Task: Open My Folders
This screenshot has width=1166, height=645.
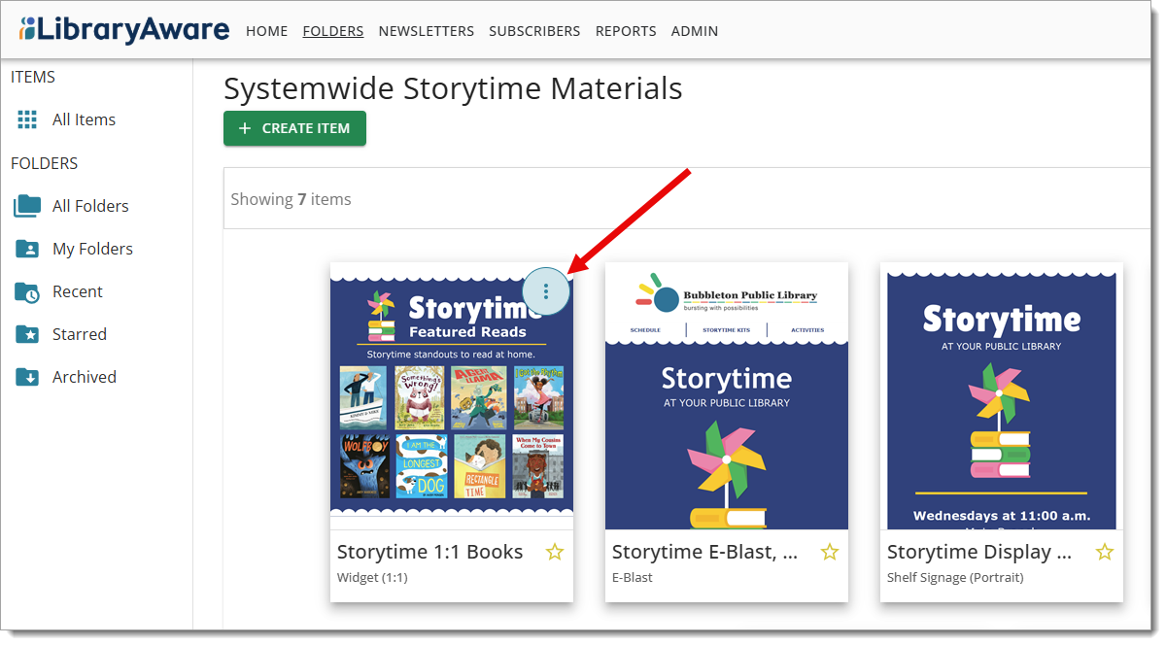Action: coord(92,249)
